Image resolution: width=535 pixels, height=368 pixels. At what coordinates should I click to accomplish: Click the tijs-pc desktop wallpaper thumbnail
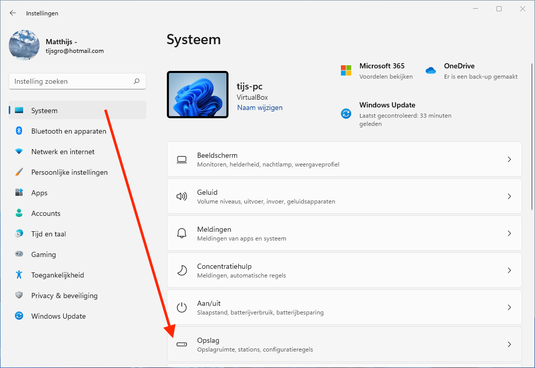tap(198, 95)
